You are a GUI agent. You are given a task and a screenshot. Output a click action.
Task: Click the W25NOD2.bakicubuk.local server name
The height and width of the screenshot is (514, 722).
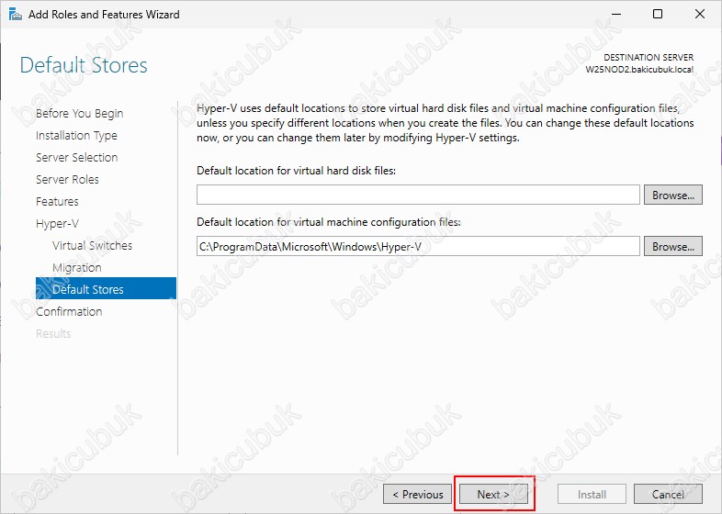click(639, 70)
